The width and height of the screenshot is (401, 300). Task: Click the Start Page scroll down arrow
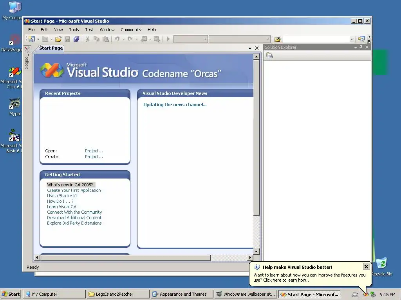tap(256, 251)
